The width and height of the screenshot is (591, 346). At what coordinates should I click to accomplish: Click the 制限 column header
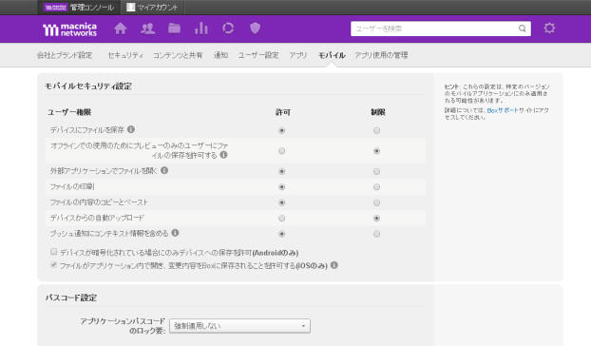click(377, 112)
